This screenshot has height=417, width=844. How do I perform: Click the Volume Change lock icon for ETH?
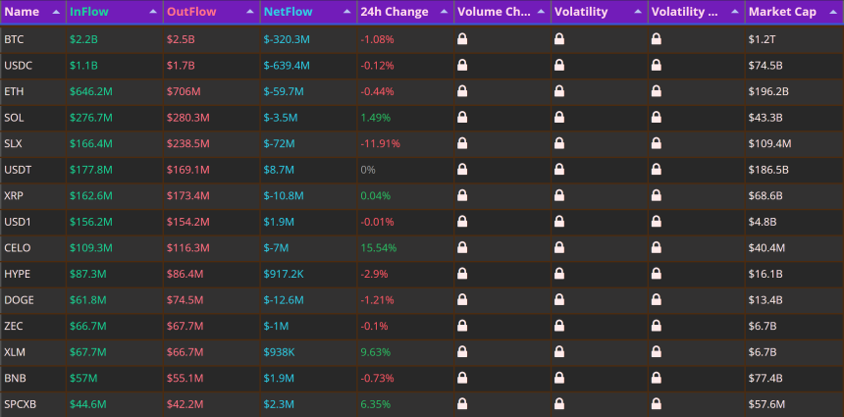pos(462,91)
